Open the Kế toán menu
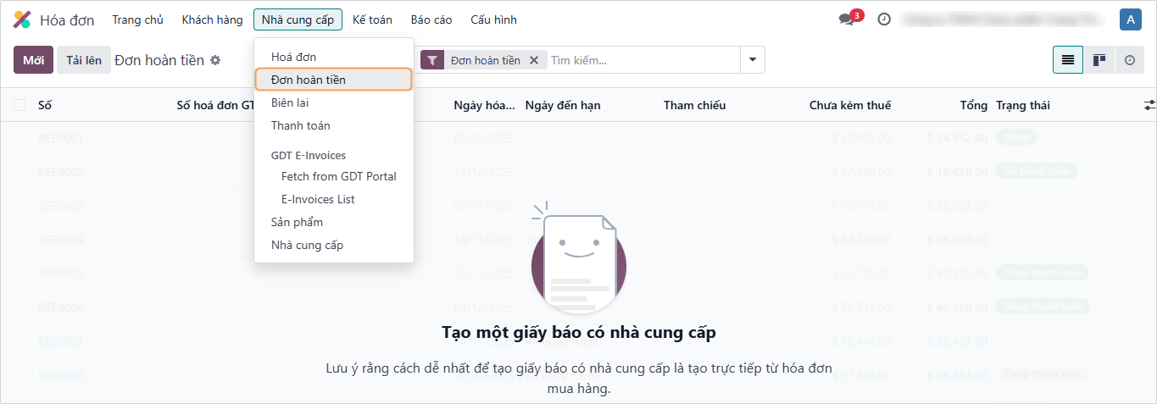The image size is (1157, 404). (x=372, y=19)
